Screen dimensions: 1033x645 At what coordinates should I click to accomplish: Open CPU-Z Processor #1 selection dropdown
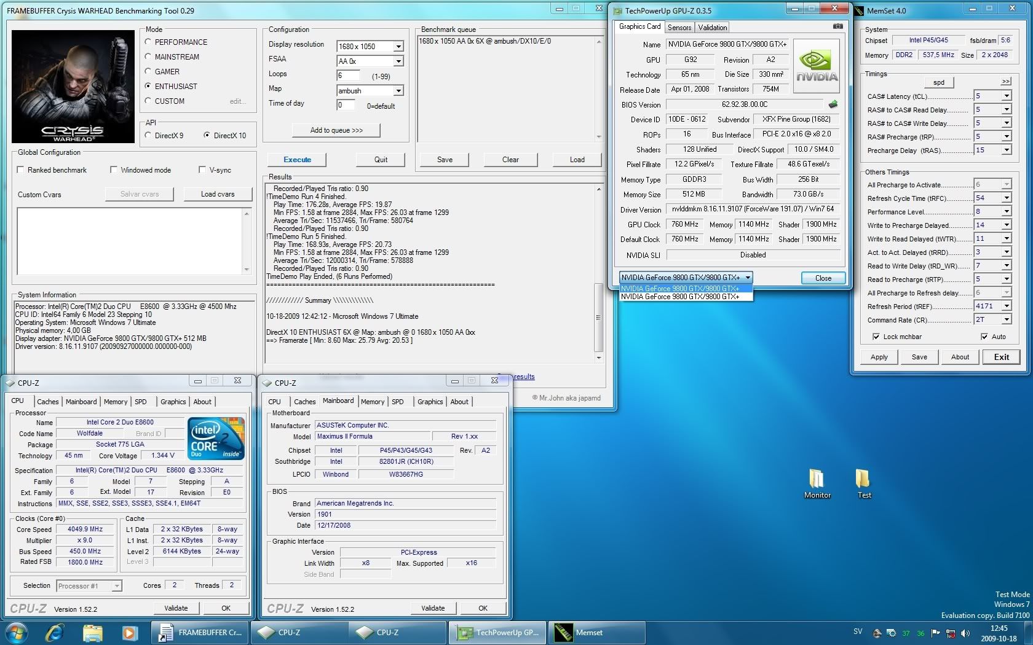point(116,586)
